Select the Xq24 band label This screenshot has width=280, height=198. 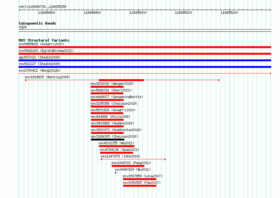click(x=23, y=27)
